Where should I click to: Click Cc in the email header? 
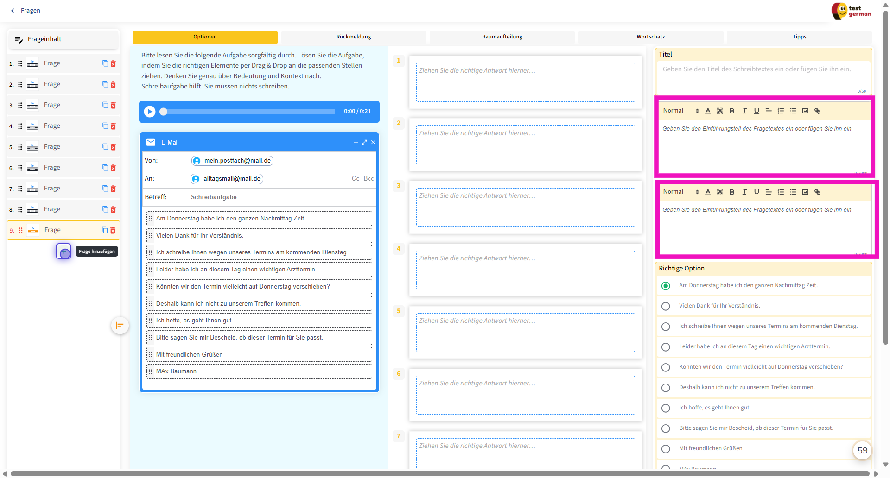point(356,179)
